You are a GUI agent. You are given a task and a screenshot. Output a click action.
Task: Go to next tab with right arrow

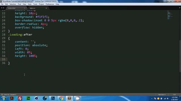(4, 8)
